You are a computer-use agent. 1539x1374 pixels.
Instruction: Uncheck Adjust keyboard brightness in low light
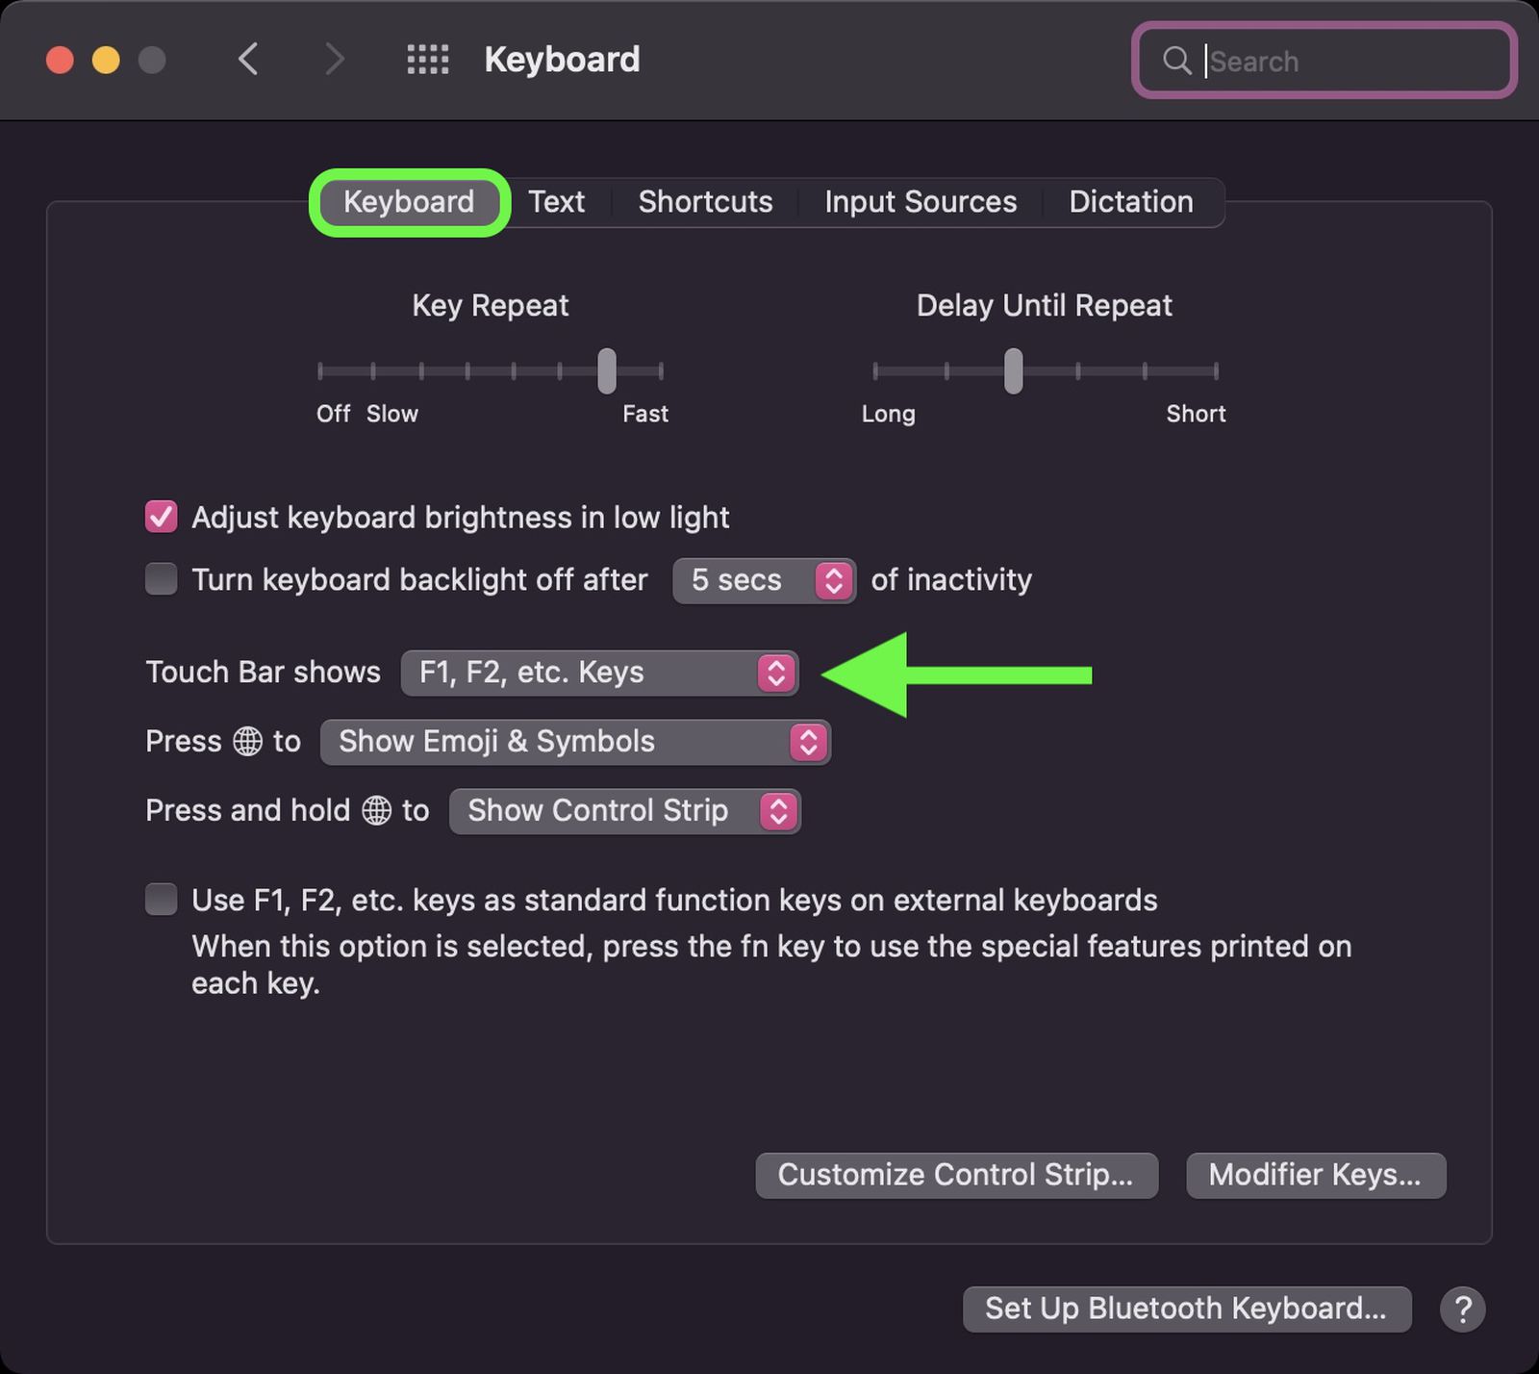pyautogui.click(x=161, y=517)
